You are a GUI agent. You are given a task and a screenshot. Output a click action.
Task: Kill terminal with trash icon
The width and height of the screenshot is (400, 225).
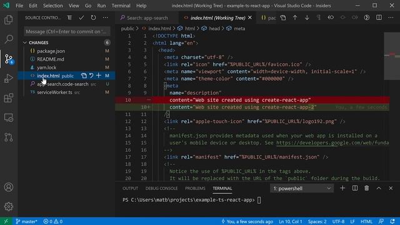tap(367, 188)
